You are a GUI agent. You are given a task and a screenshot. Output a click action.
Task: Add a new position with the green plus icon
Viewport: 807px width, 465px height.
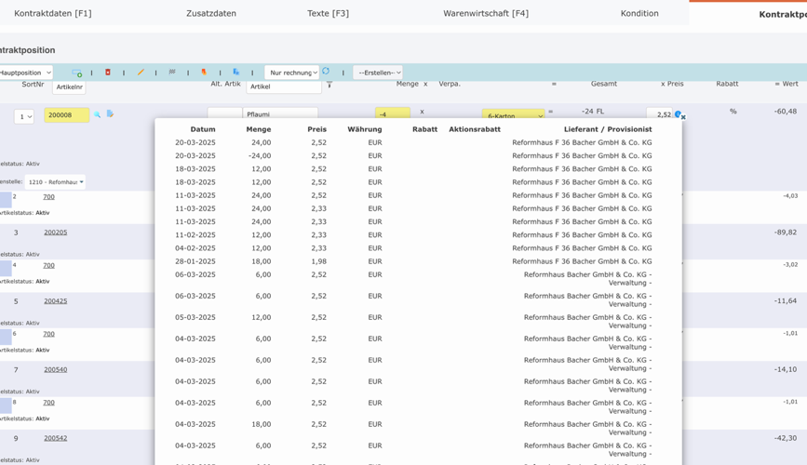(x=76, y=73)
